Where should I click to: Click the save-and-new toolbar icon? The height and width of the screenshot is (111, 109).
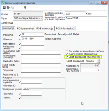(x=8, y=8)
